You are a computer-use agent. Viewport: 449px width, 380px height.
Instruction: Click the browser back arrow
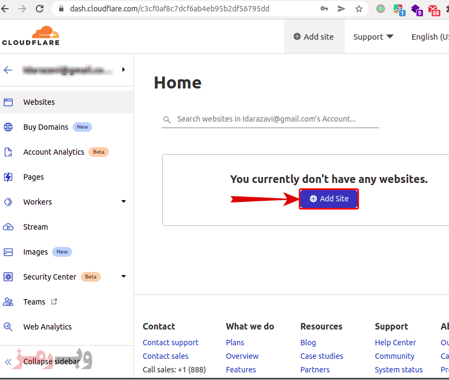pyautogui.click(x=5, y=9)
